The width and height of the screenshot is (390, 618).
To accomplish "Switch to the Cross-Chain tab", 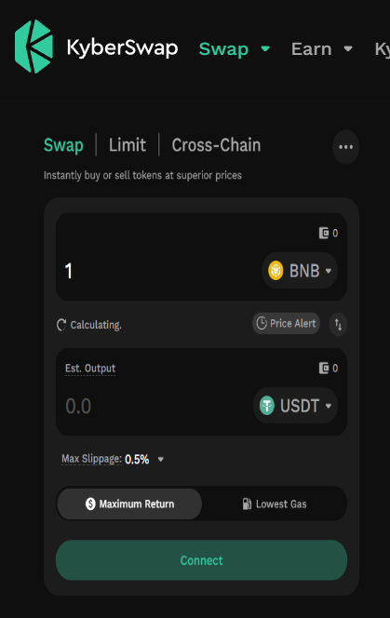I will click(x=216, y=145).
